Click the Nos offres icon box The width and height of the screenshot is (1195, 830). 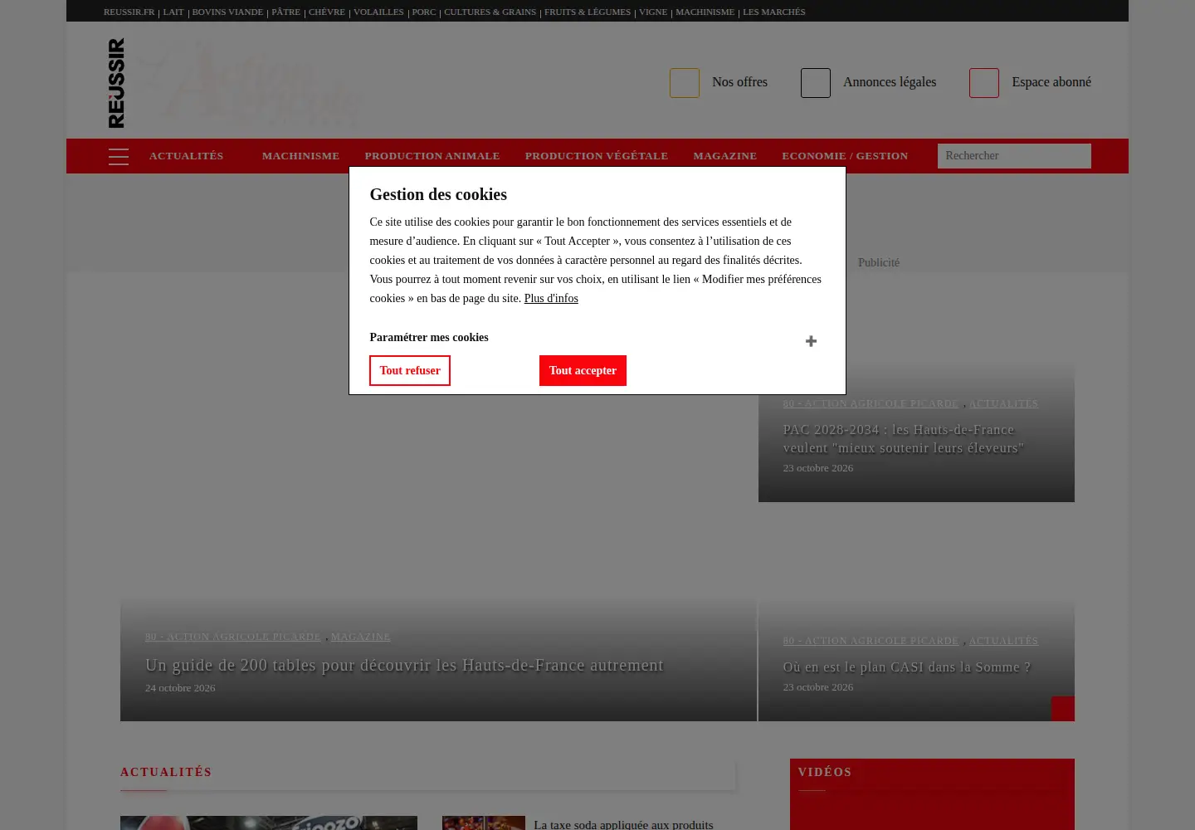pos(685,83)
